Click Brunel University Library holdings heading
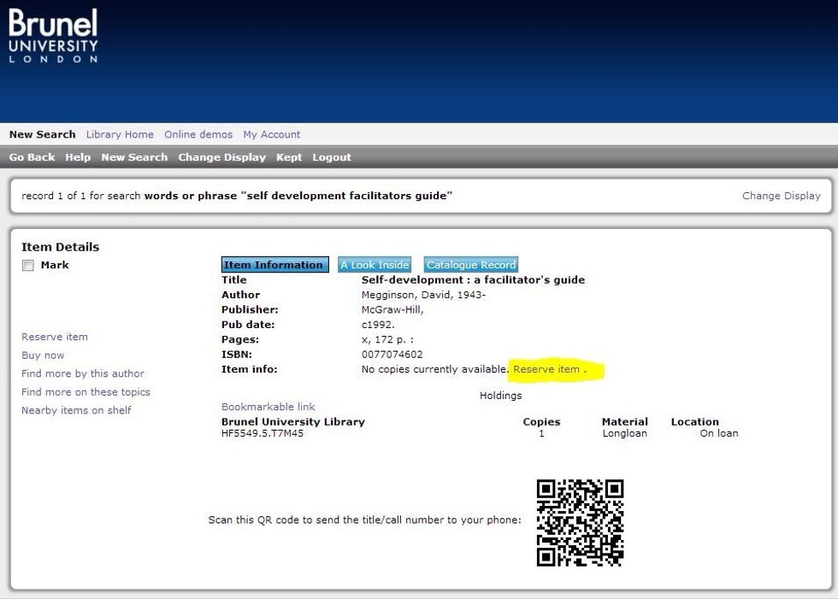 point(292,422)
